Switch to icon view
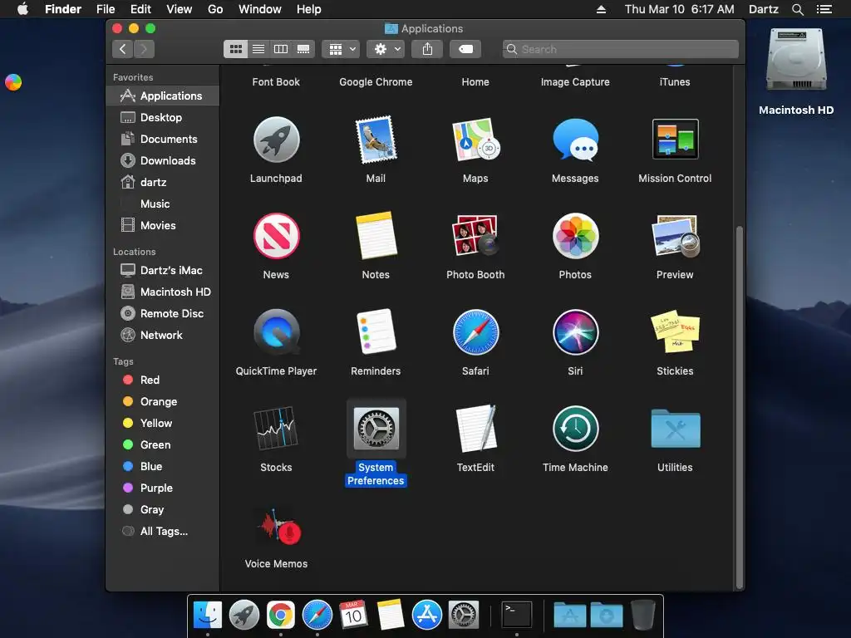 [x=235, y=49]
